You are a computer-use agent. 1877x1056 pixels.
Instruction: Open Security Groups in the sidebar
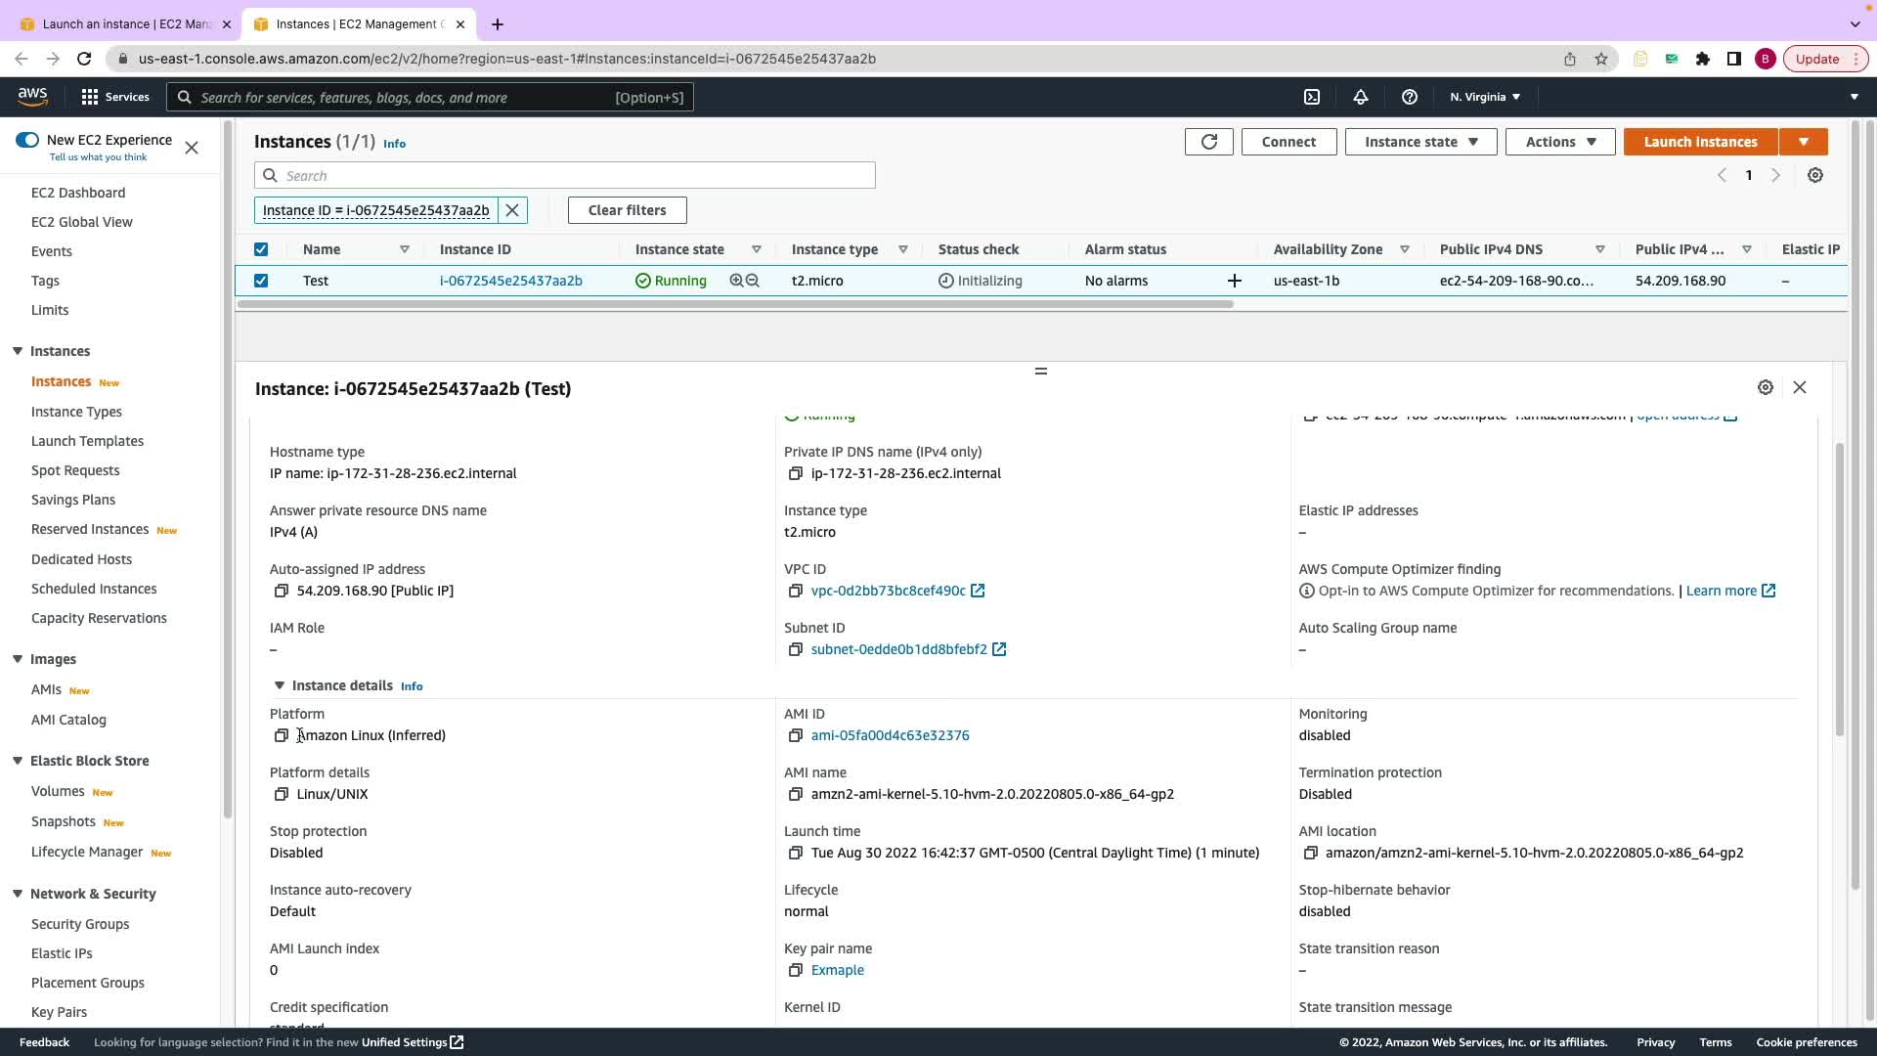pos(80,924)
